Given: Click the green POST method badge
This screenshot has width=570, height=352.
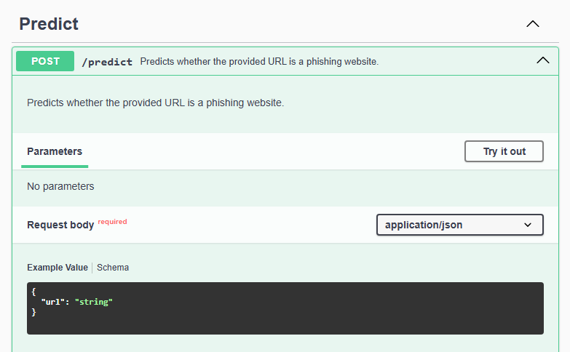Looking at the screenshot, I should 45,61.
